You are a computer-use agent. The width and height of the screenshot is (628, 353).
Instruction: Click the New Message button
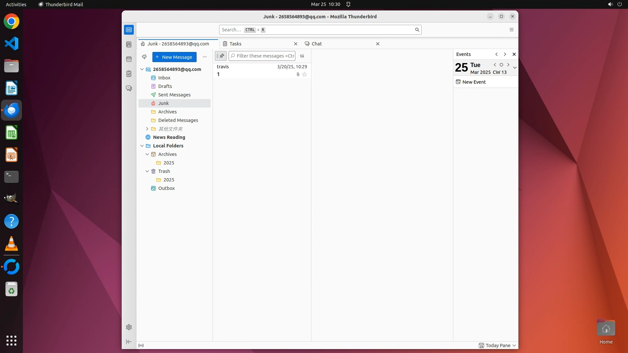pyautogui.click(x=174, y=57)
